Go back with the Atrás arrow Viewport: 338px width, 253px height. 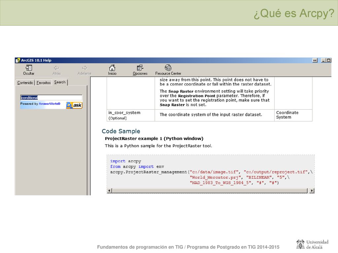56,68
